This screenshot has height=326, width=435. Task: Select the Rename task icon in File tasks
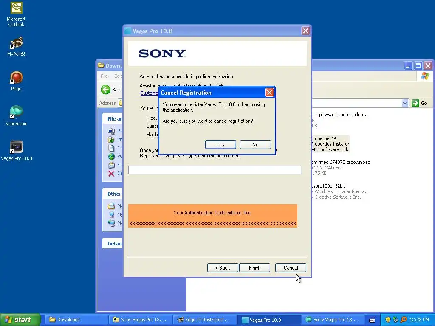click(111, 131)
